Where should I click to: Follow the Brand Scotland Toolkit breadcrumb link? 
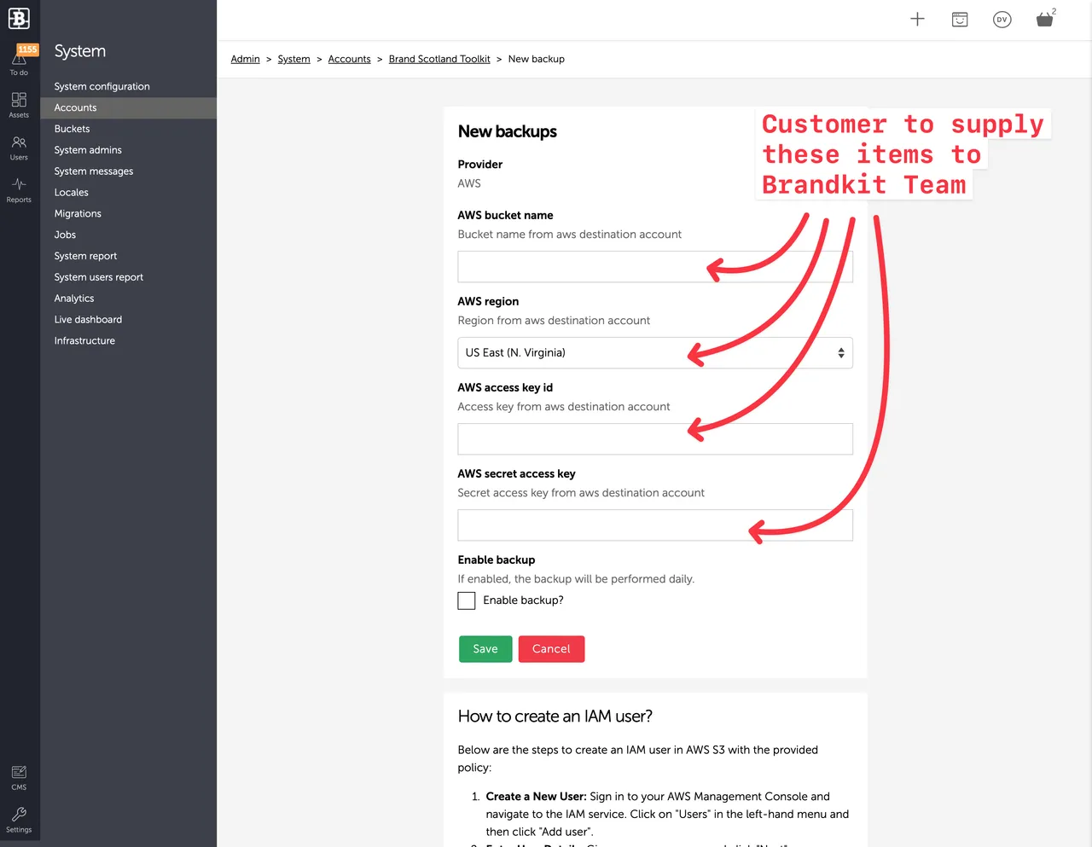pos(439,59)
